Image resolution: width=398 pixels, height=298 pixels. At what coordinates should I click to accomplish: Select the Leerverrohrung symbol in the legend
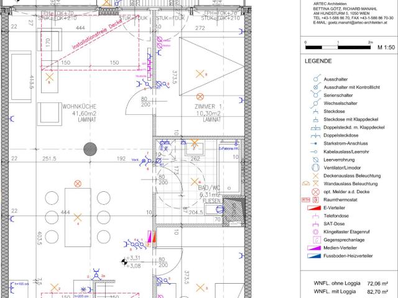coord(315,160)
